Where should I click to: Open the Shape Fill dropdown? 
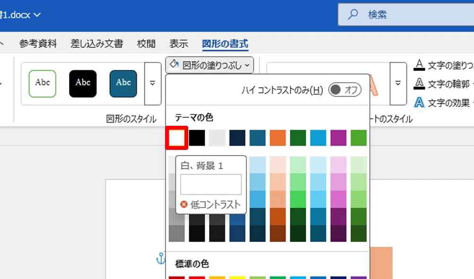tap(210, 65)
